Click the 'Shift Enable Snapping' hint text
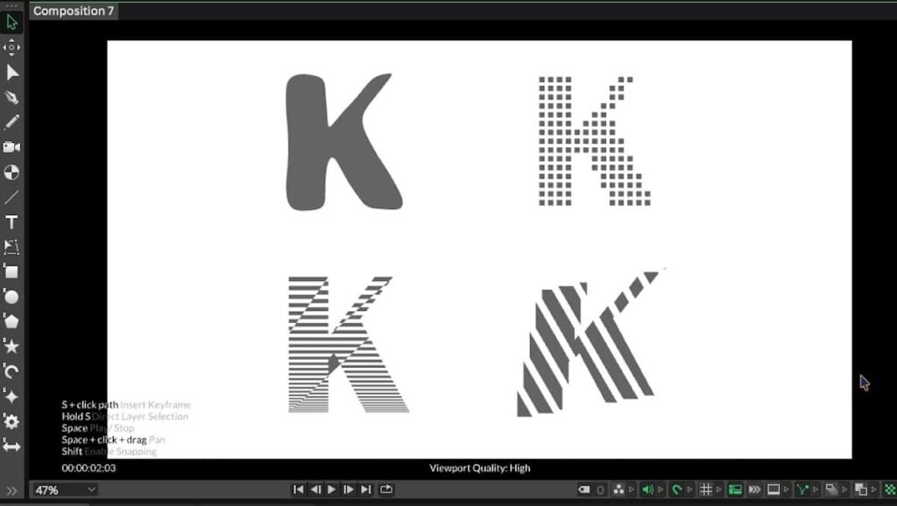The height and width of the screenshot is (506, 897). [109, 451]
